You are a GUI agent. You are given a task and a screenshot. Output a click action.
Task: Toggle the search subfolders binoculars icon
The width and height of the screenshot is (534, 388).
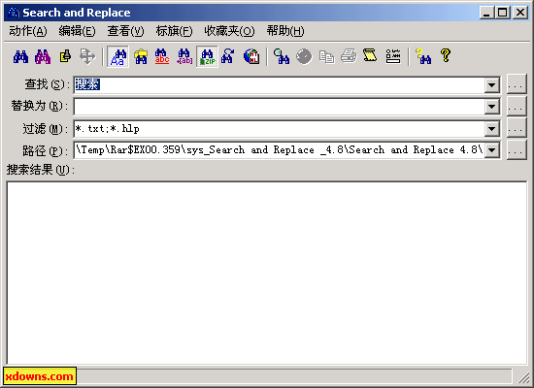(x=141, y=56)
